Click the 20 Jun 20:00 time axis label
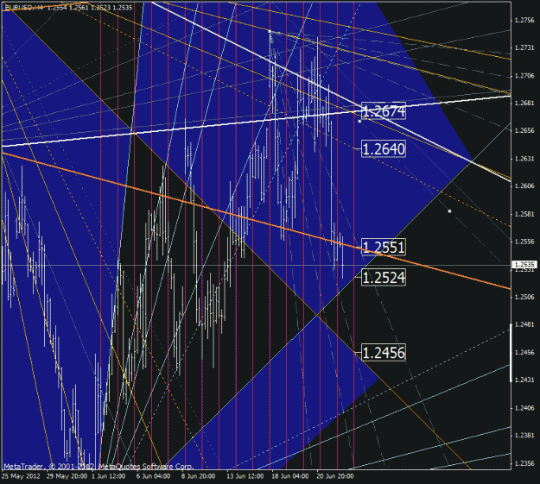The height and width of the screenshot is (484, 540). tap(335, 476)
